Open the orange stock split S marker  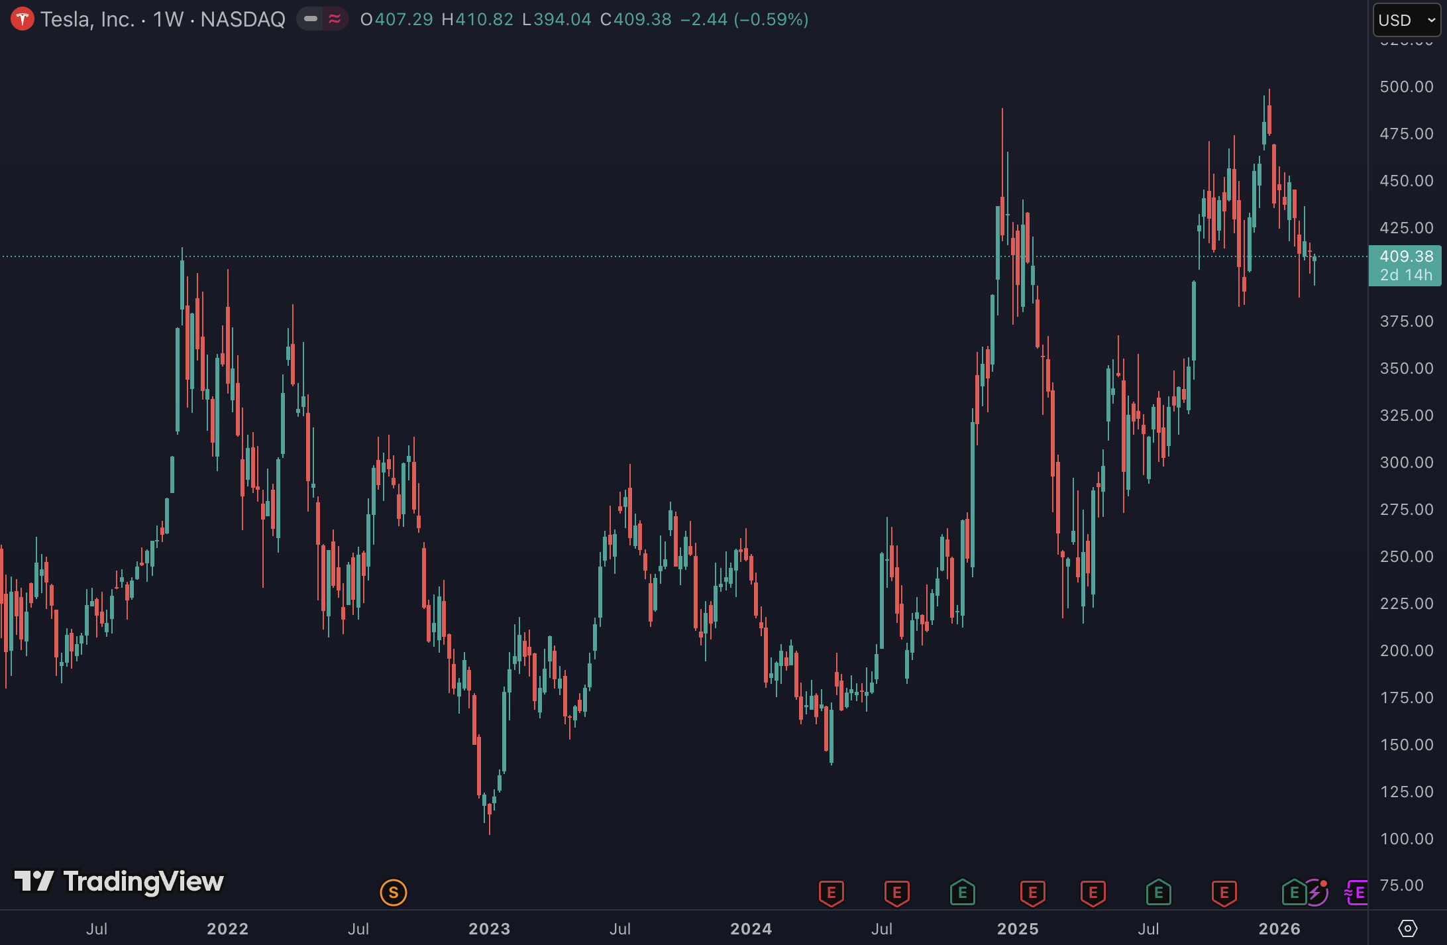coord(394,893)
